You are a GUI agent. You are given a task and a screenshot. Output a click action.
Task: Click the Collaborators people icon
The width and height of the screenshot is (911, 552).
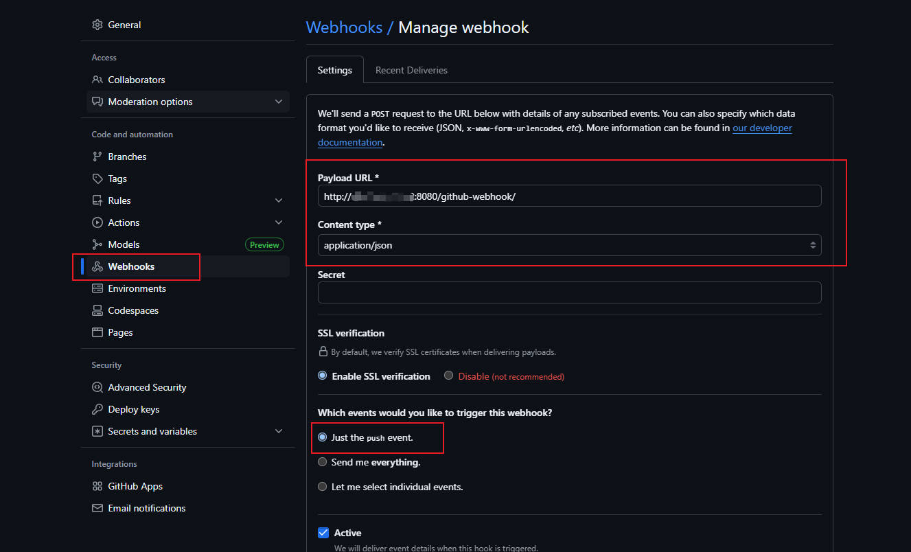click(x=97, y=80)
